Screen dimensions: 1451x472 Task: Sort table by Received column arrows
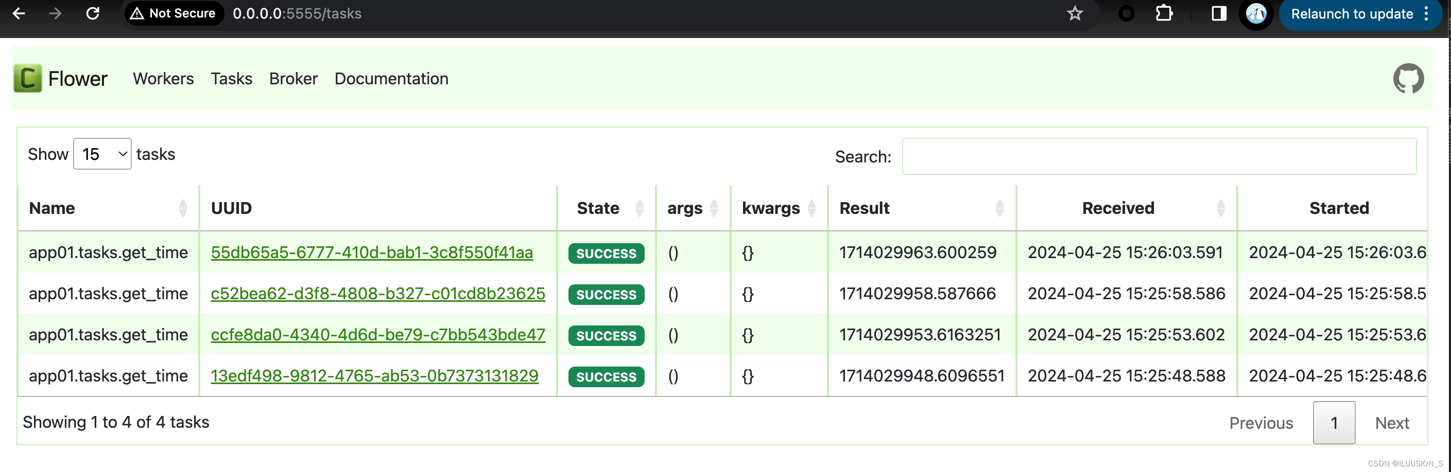coord(1221,208)
